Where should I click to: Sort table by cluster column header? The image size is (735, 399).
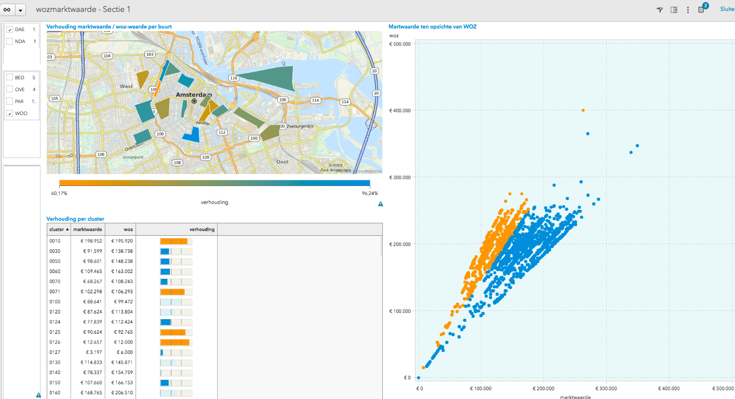pyautogui.click(x=58, y=229)
